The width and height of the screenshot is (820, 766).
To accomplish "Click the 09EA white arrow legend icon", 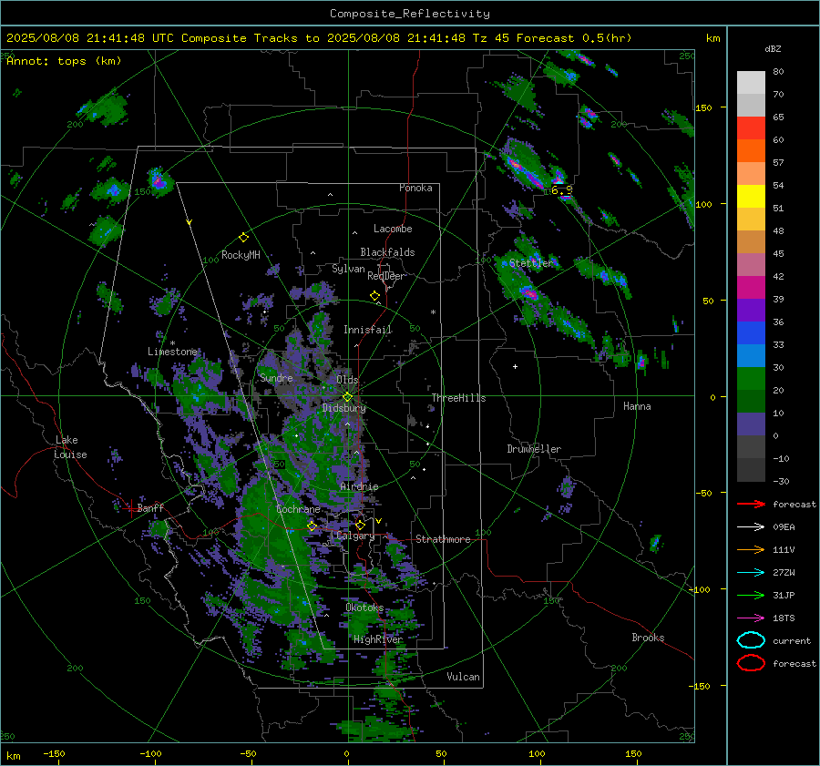I will (751, 527).
